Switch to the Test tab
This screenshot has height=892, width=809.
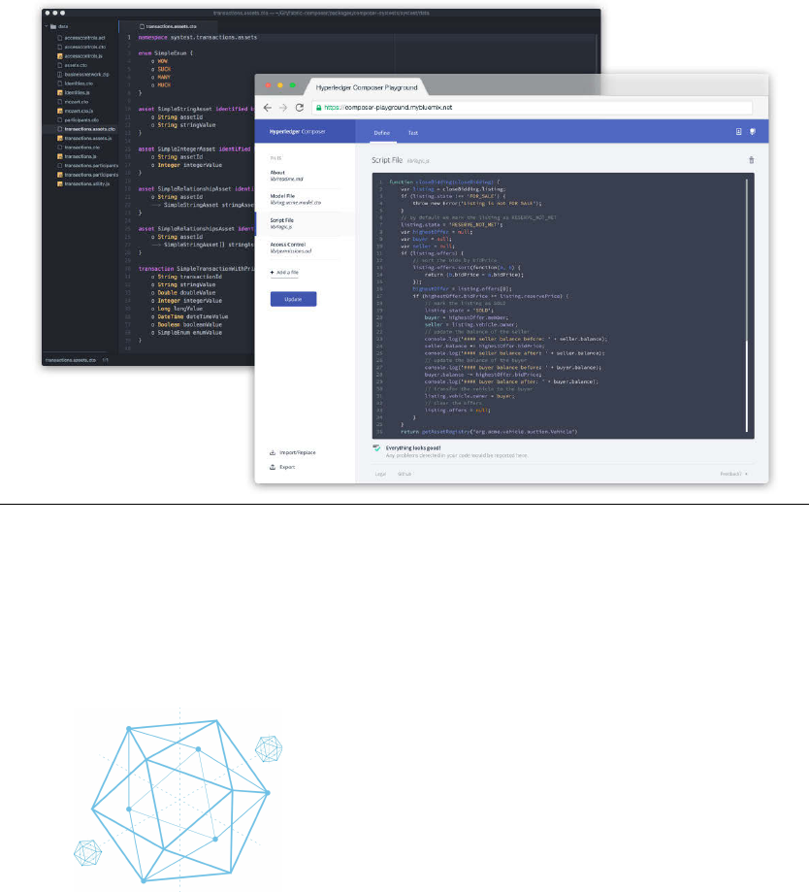[x=412, y=133]
